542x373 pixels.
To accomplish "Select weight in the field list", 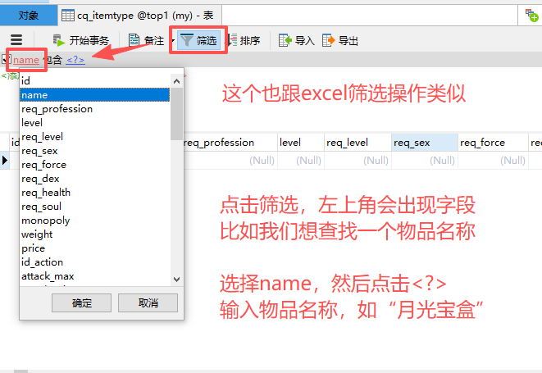I will (95, 234).
